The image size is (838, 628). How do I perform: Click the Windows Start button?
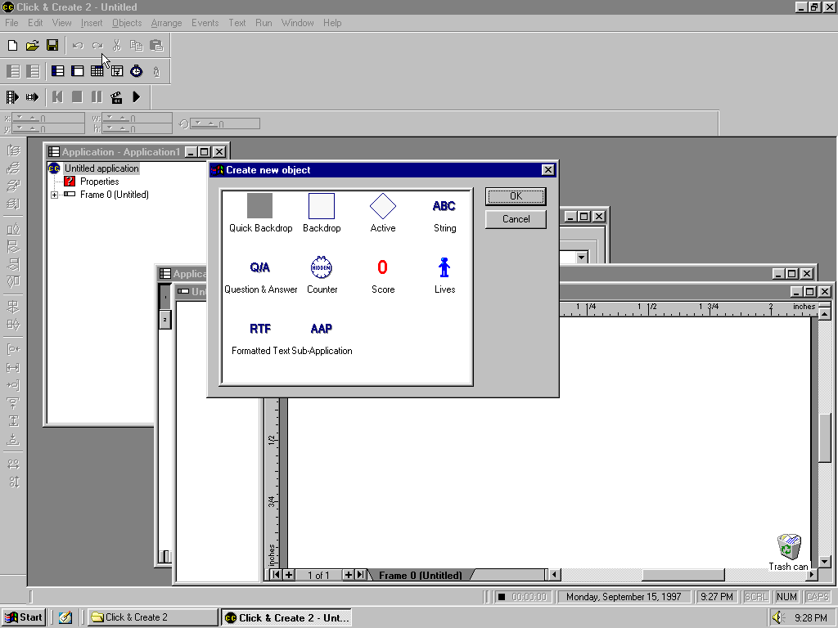[x=24, y=617]
